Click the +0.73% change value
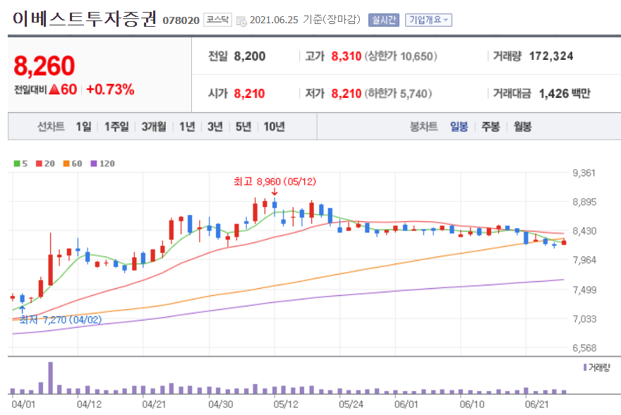 click(x=110, y=89)
